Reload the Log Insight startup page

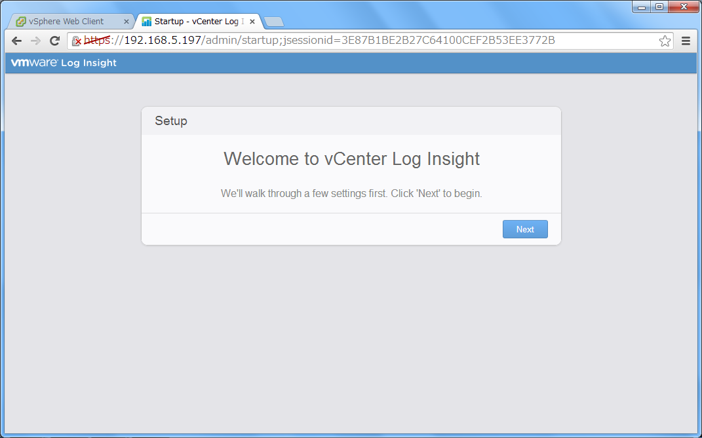pos(55,41)
